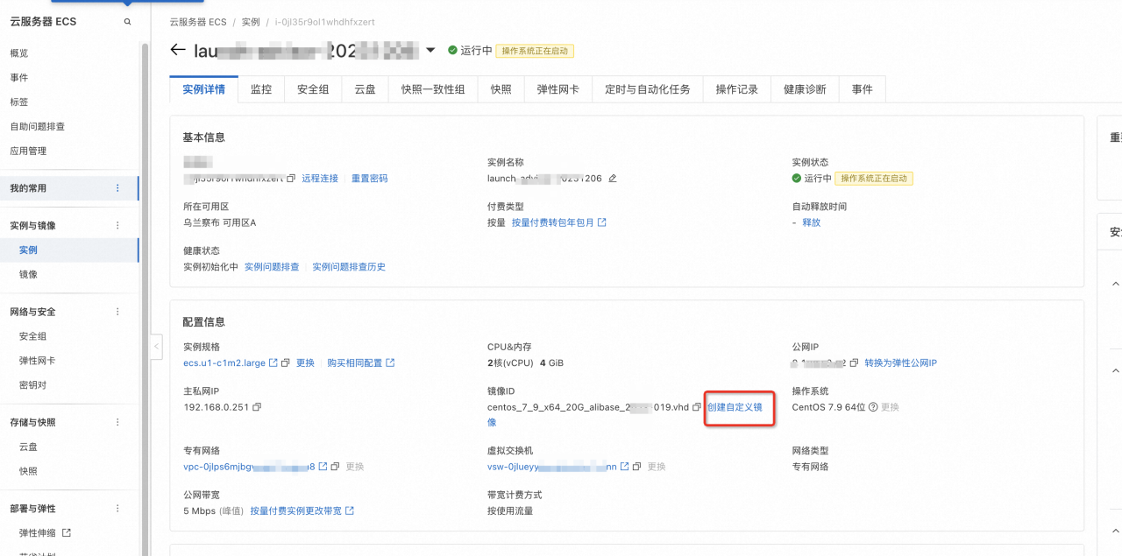Viewport: 1122px width, 556px height.
Task: Copy the public IP address
Action: [x=853, y=363]
